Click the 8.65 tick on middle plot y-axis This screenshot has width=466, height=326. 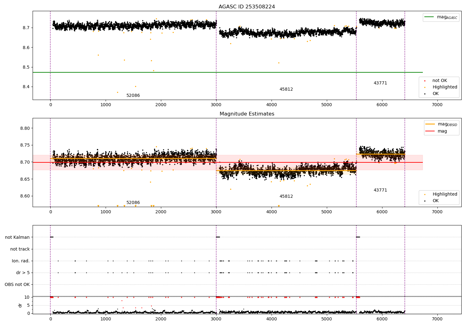point(25,179)
